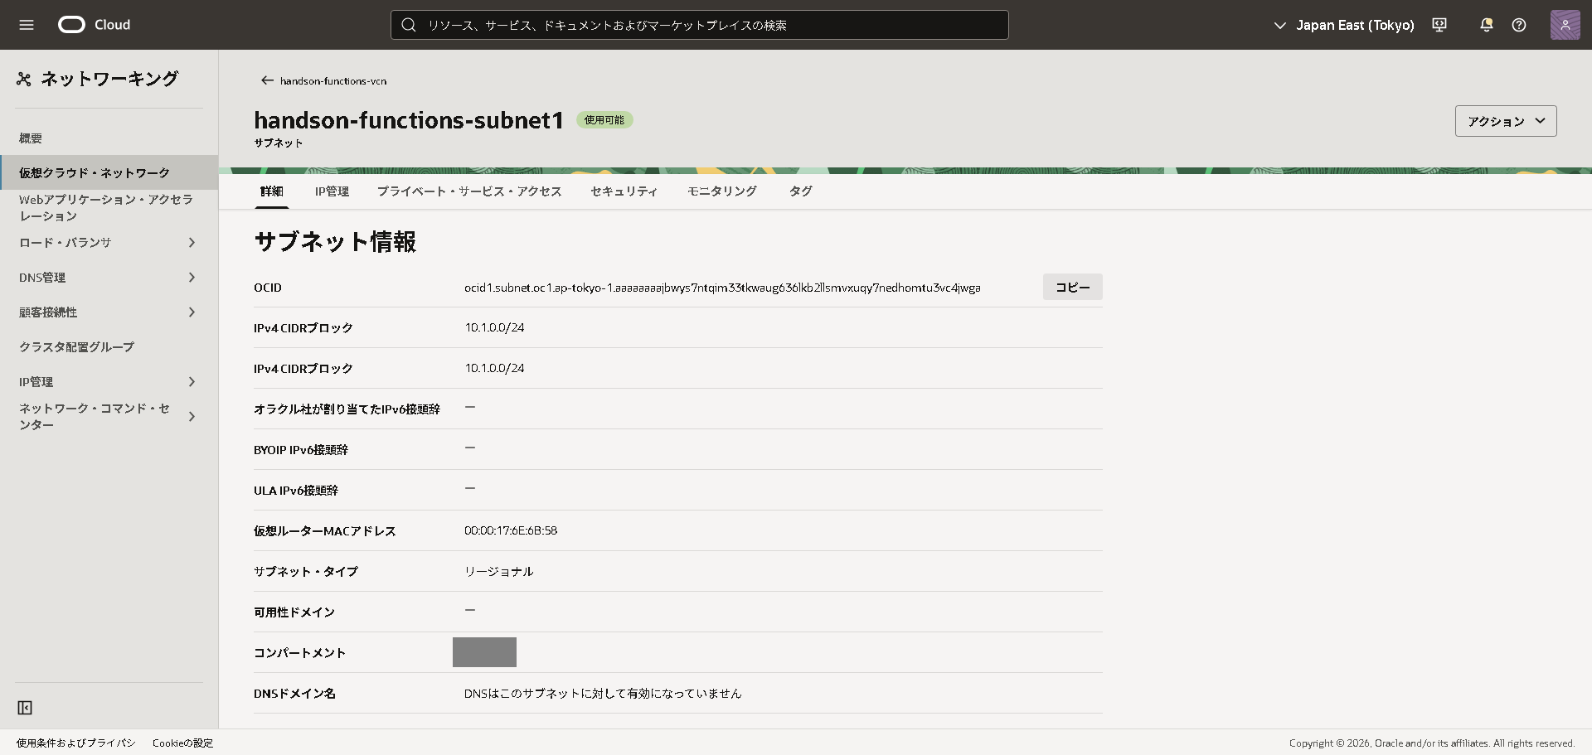
Task: Open the notifications bell
Action: 1487,25
